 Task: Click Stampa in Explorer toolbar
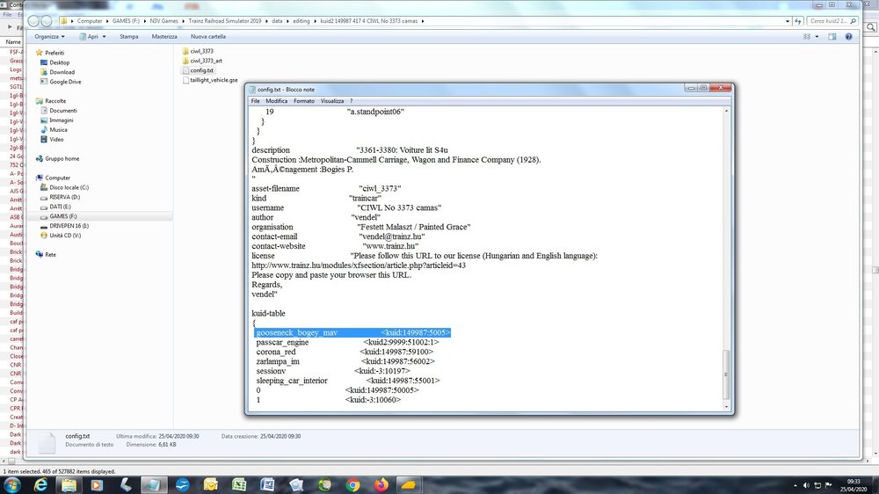pos(129,36)
